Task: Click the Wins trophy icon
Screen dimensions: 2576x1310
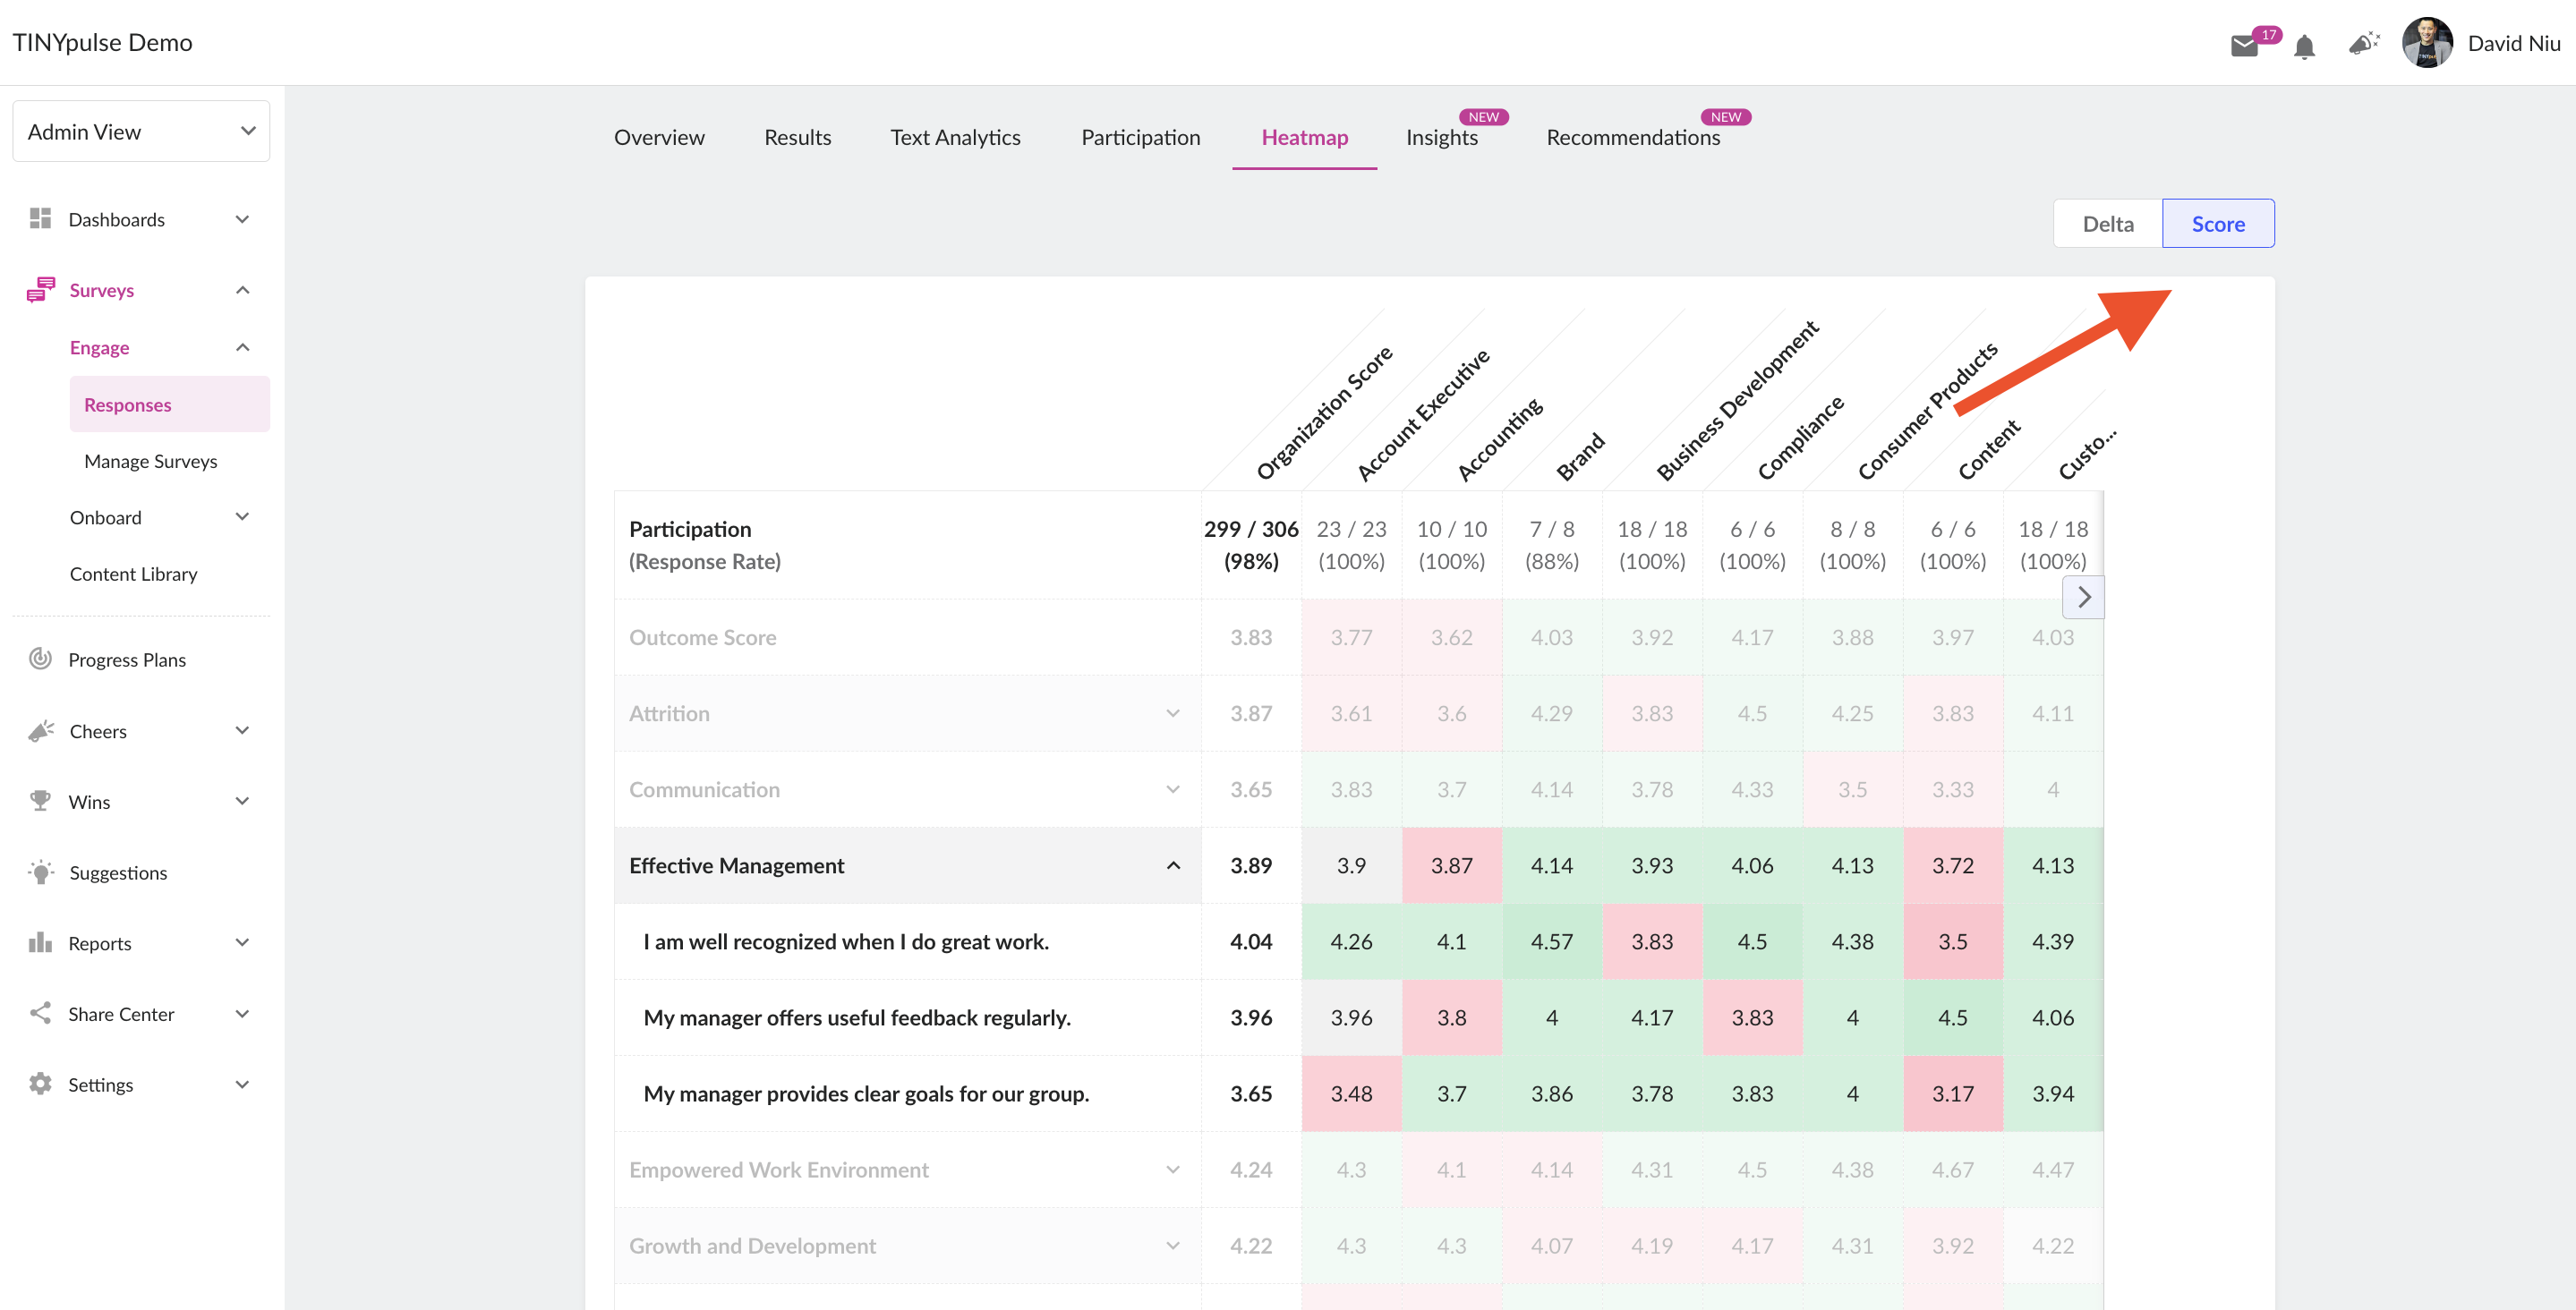Action: 40,801
